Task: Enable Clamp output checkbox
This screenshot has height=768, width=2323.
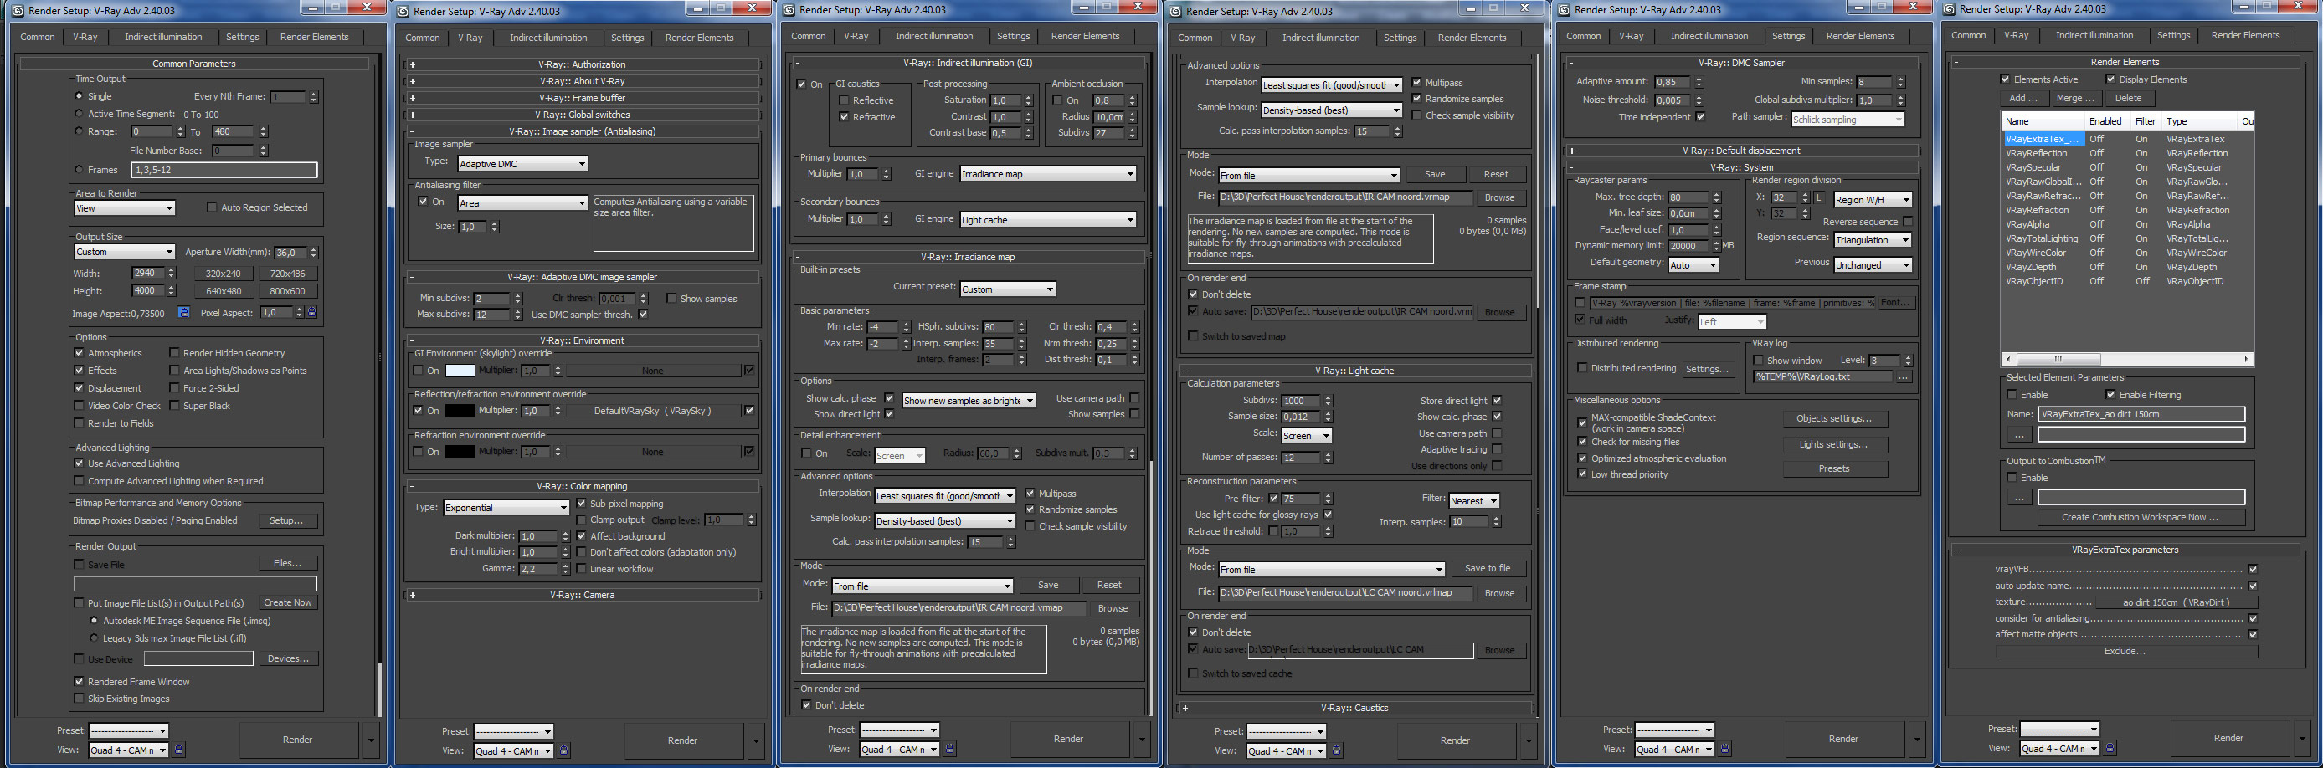Action: (581, 520)
